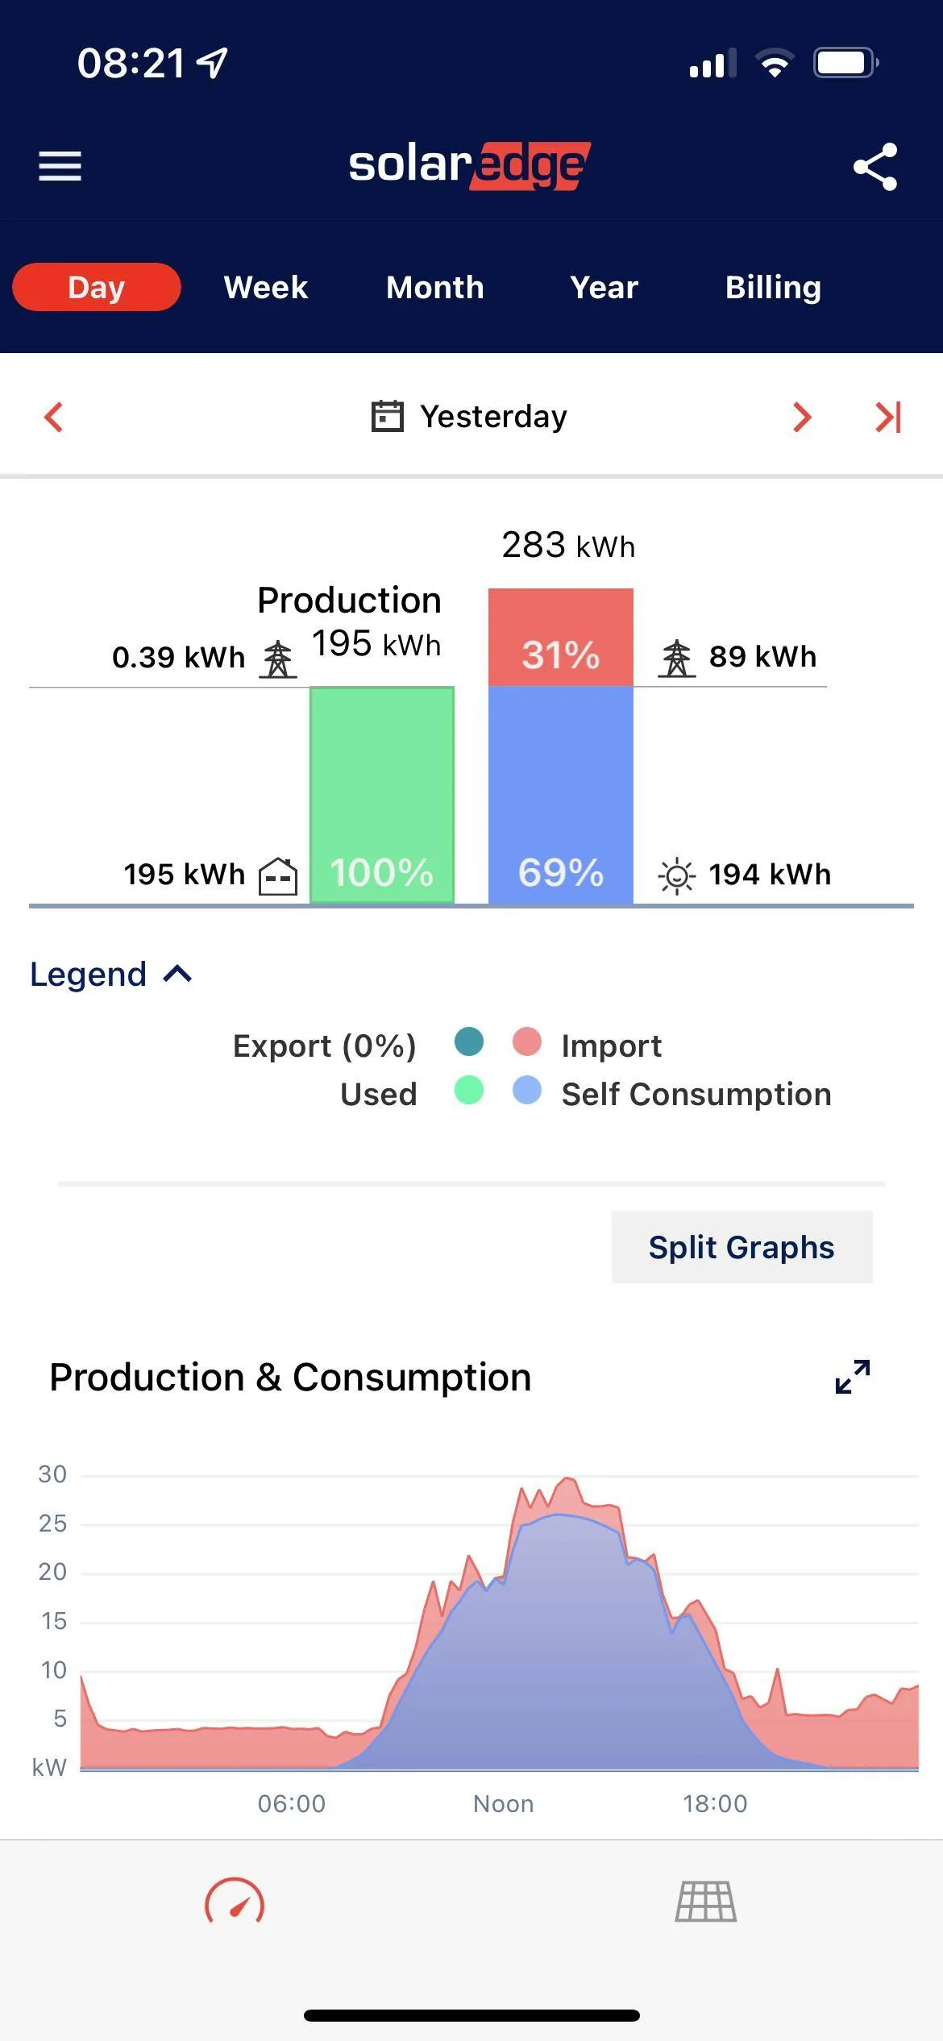Toggle the Export legend color dot
Screen dimensions: 943x2041
[x=469, y=1041]
